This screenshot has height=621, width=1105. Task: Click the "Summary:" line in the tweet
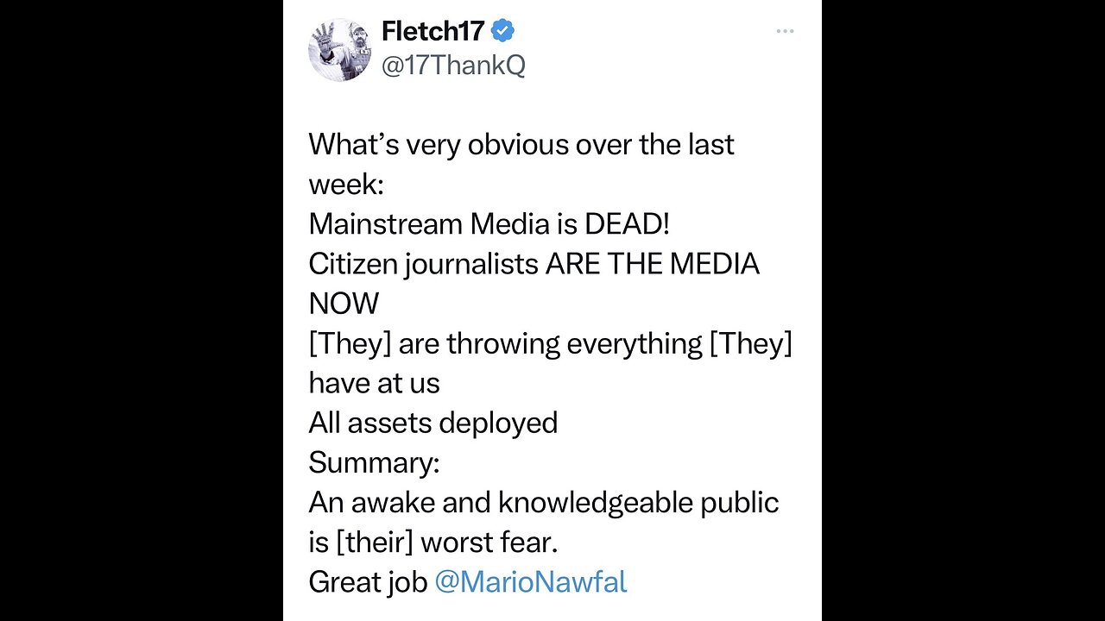pos(374,462)
